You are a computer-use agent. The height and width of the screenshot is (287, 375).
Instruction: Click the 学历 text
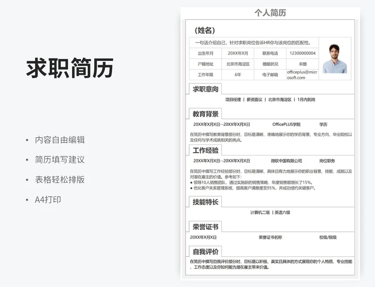tap(323, 125)
